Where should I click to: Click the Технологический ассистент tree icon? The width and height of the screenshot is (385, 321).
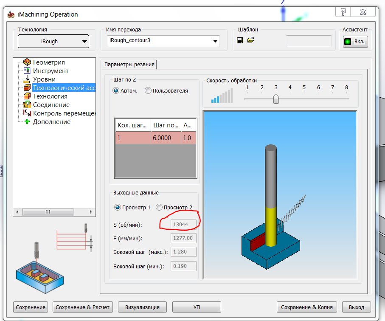27,87
